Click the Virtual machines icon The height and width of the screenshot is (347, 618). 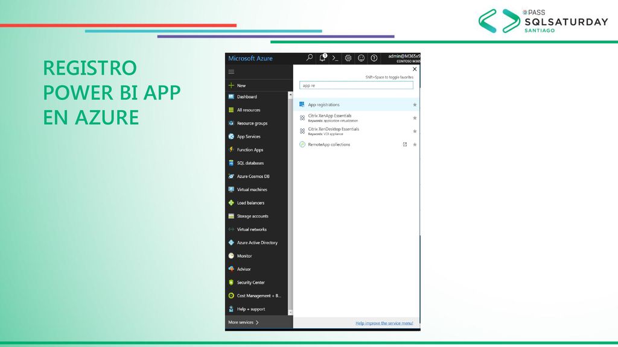tap(231, 190)
